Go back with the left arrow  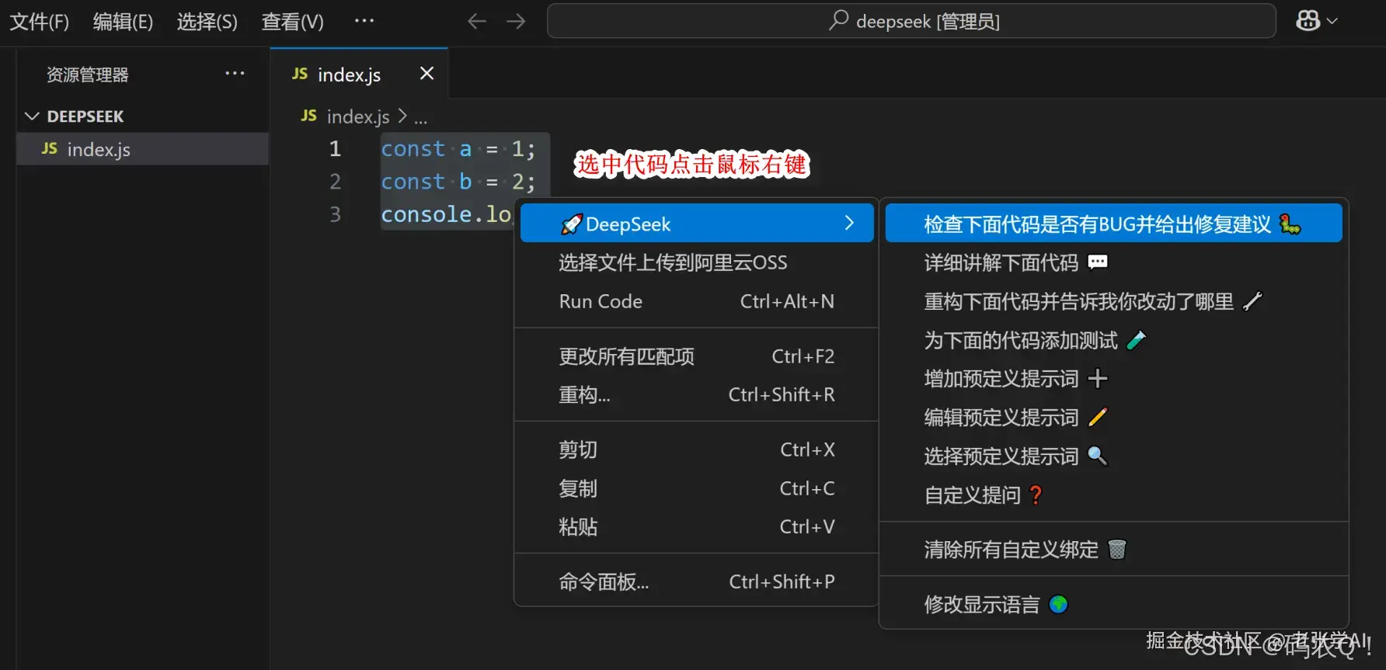tap(477, 22)
